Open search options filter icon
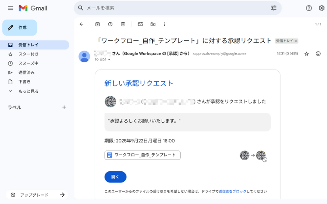The height and width of the screenshot is (204, 327). pyautogui.click(x=274, y=8)
